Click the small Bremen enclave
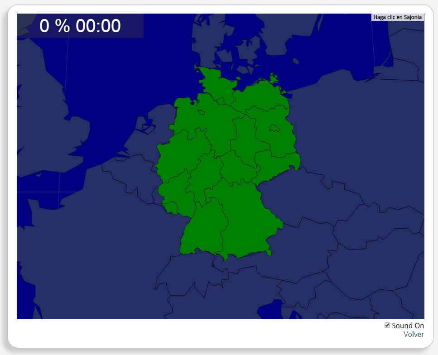 click(201, 112)
